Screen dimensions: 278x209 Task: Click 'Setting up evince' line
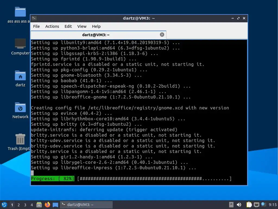click(x=71, y=113)
